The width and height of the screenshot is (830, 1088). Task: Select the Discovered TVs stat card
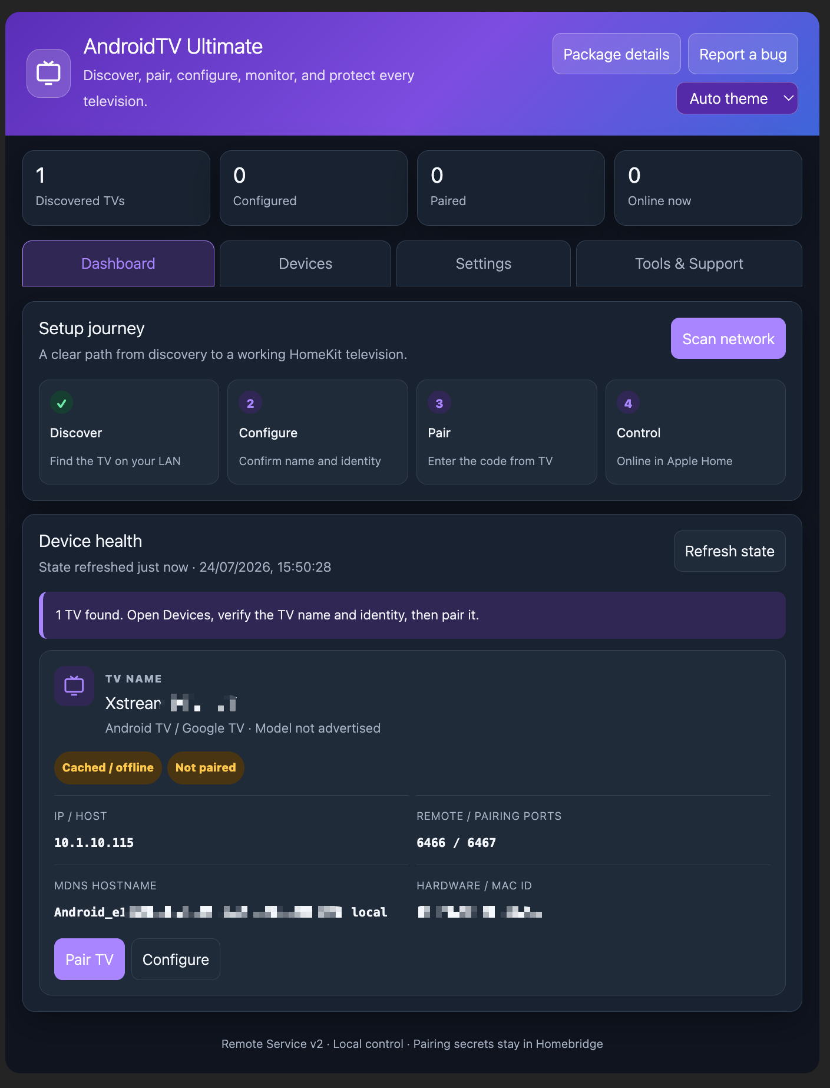pyautogui.click(x=116, y=188)
